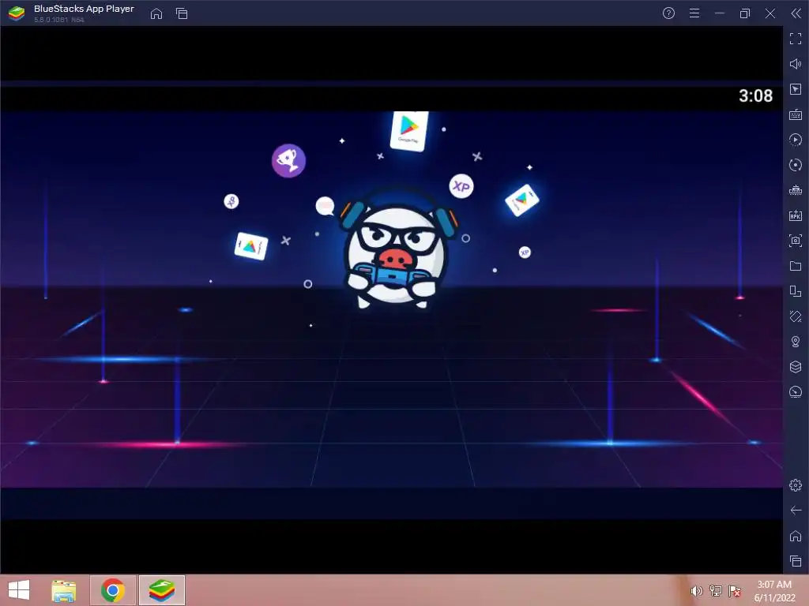The image size is (809, 606).
Task: Open recent apps icon in title bar
Action: (x=182, y=13)
